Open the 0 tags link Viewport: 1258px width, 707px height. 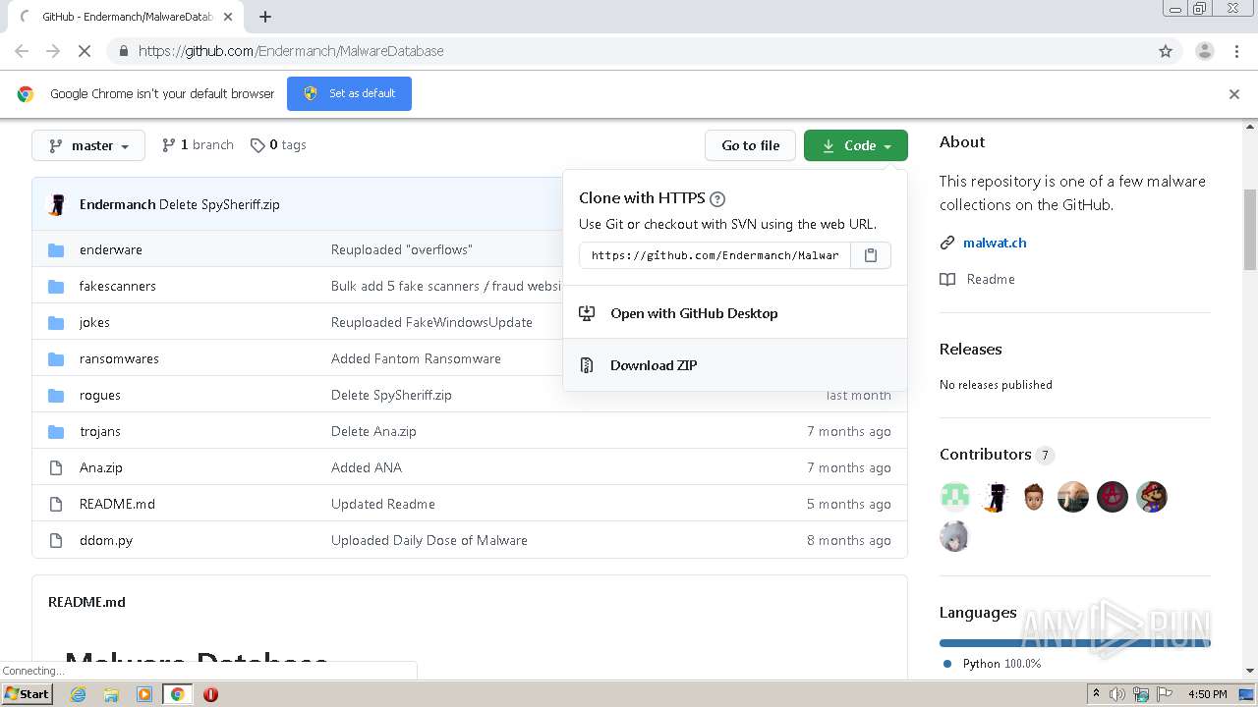click(x=278, y=144)
